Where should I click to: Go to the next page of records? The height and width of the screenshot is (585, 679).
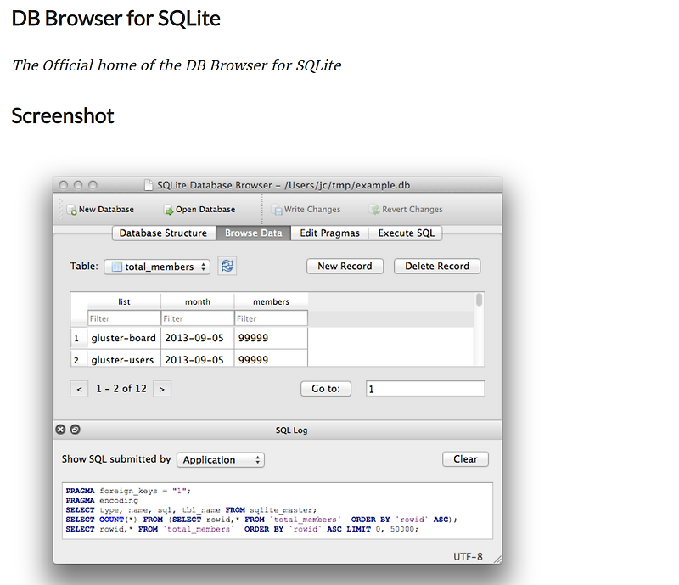[x=161, y=388]
